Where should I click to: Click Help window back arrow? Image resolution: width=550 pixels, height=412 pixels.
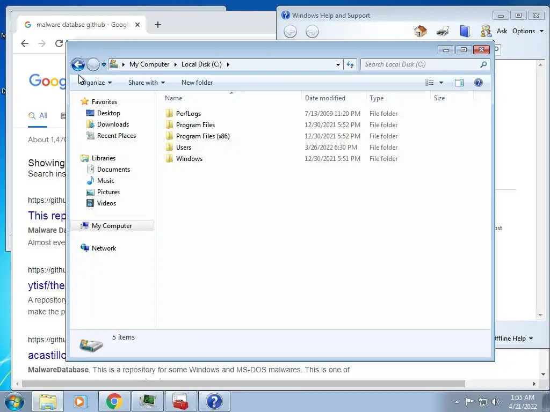tap(290, 32)
